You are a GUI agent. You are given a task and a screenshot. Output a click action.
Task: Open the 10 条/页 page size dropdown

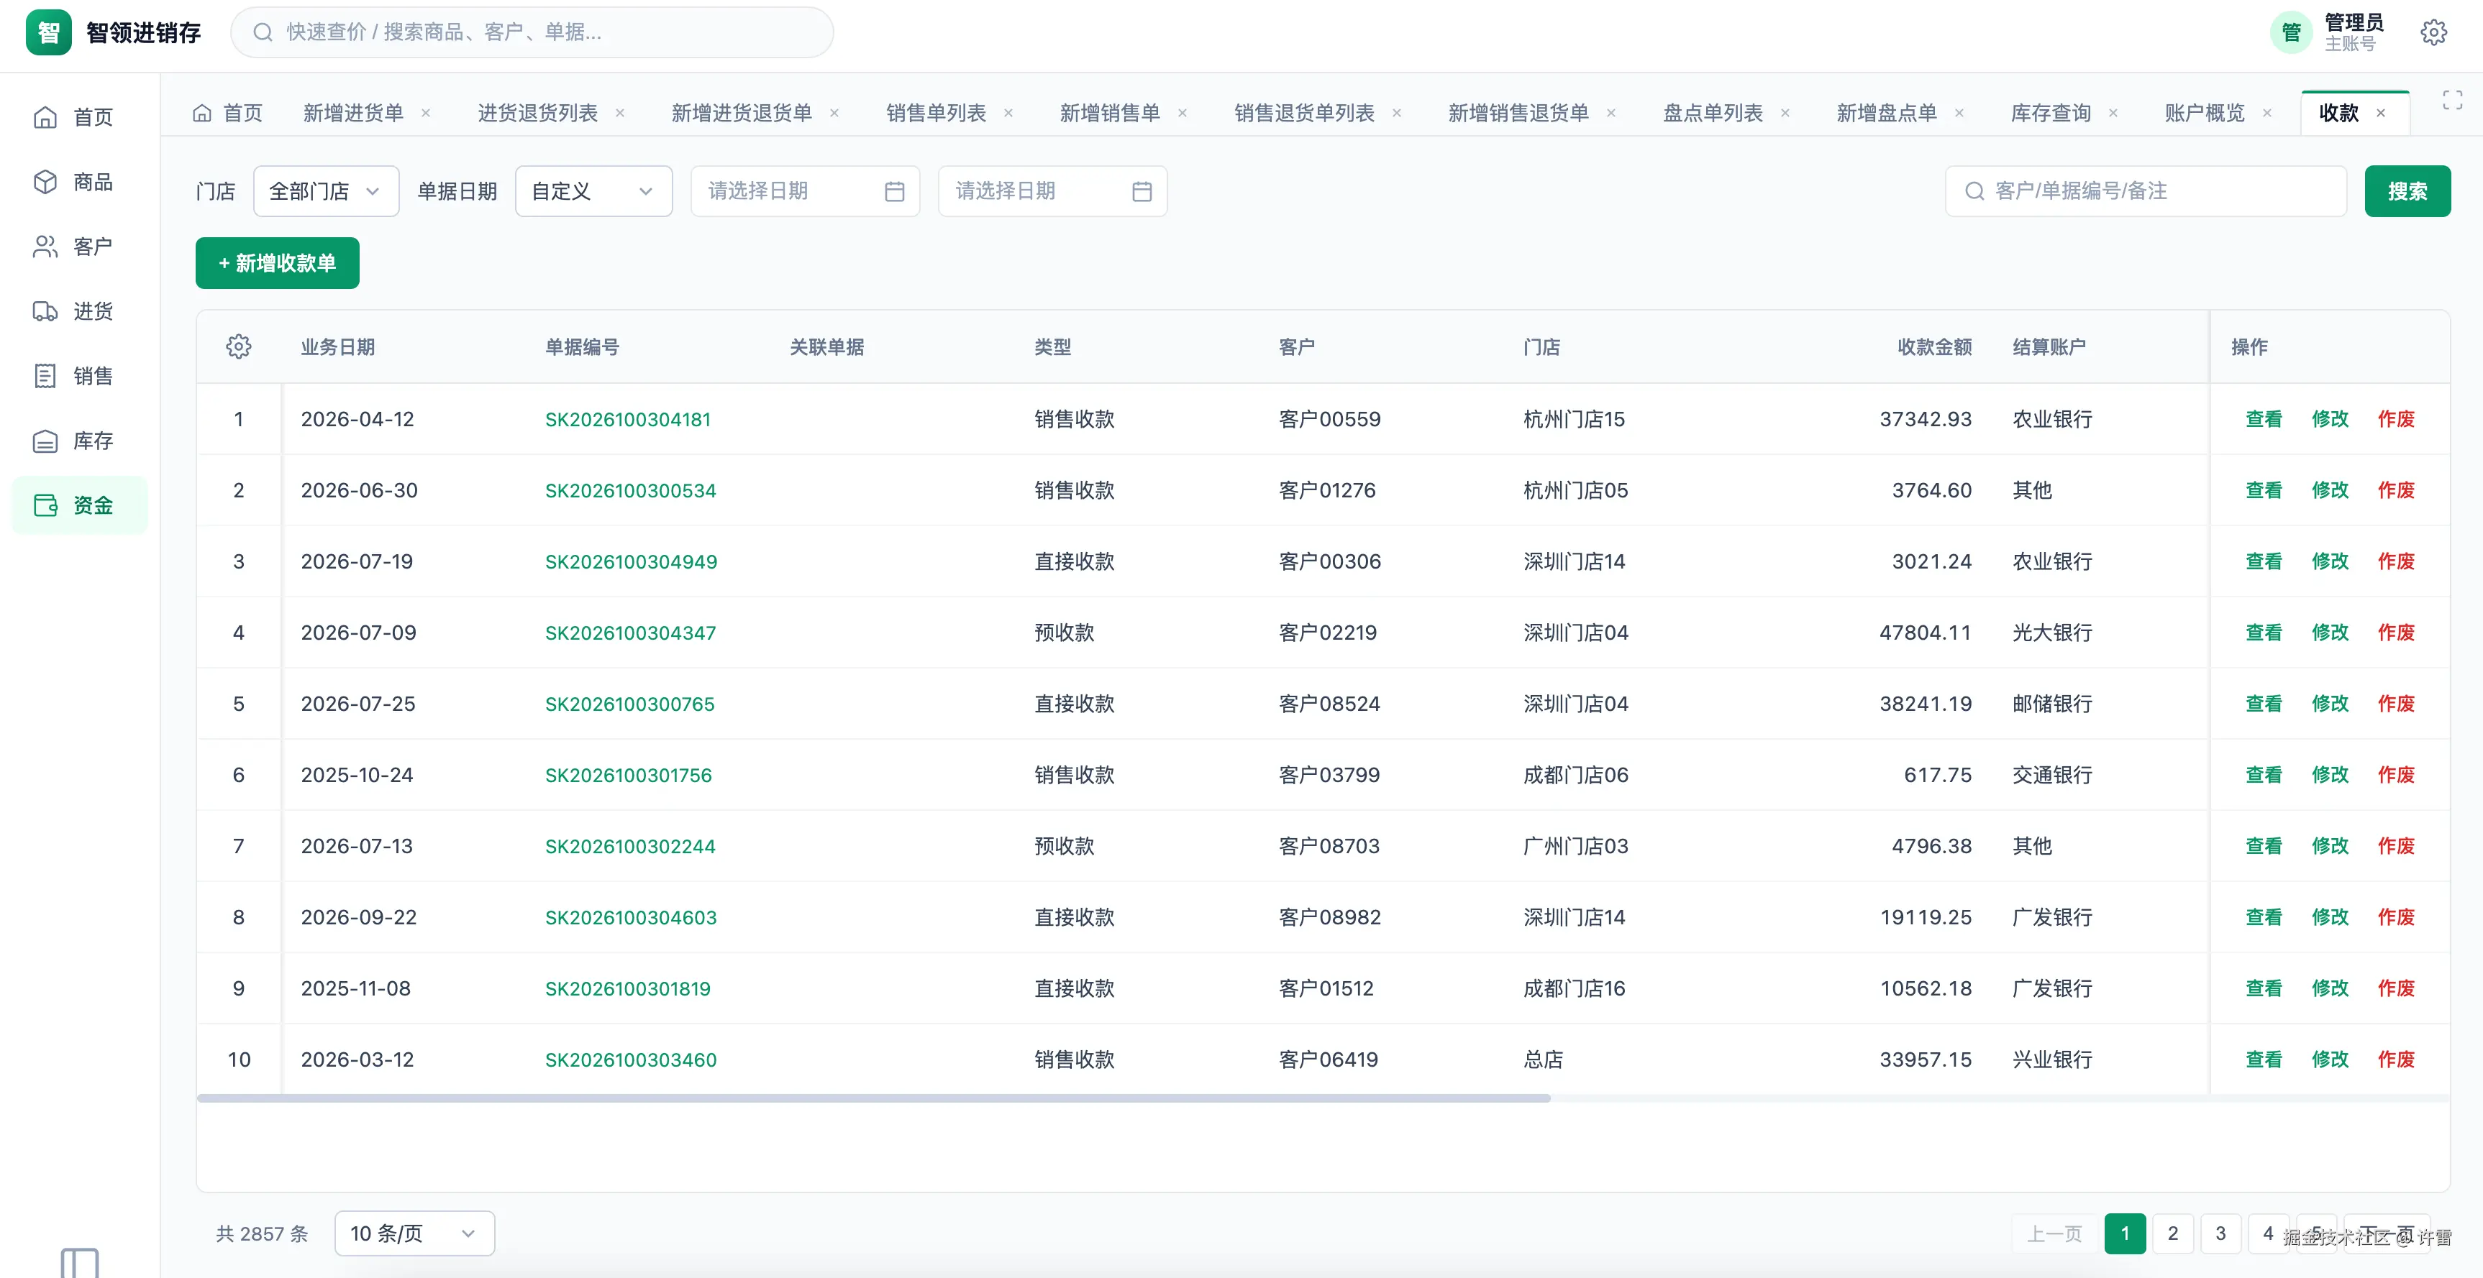(414, 1233)
